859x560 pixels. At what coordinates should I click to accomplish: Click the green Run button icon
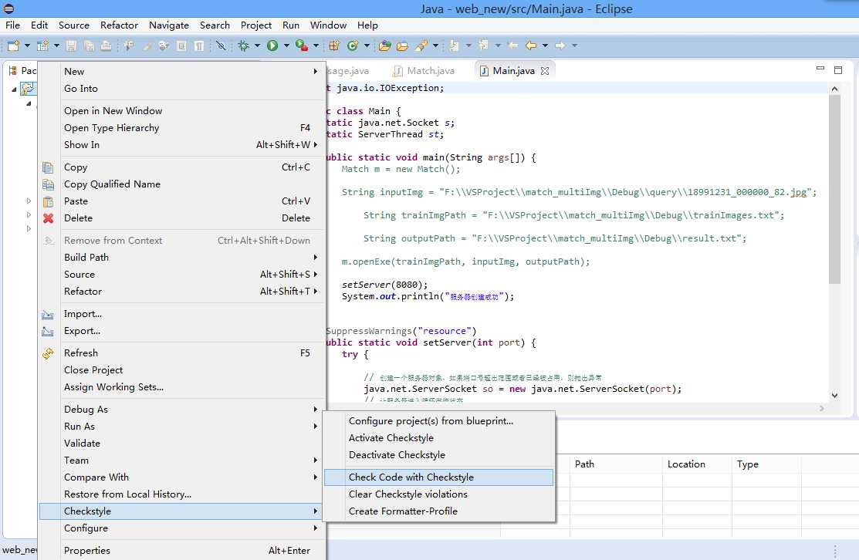(x=272, y=46)
